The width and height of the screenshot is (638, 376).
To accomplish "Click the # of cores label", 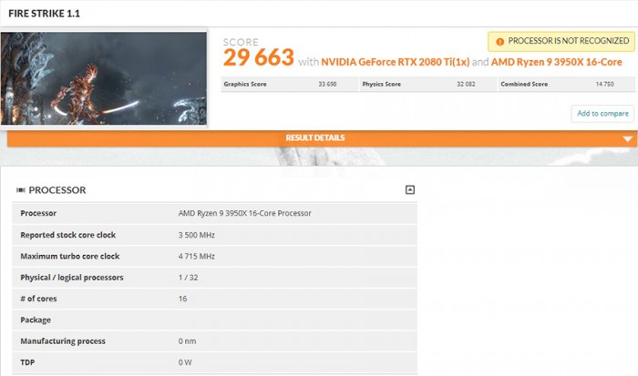I will (x=38, y=299).
